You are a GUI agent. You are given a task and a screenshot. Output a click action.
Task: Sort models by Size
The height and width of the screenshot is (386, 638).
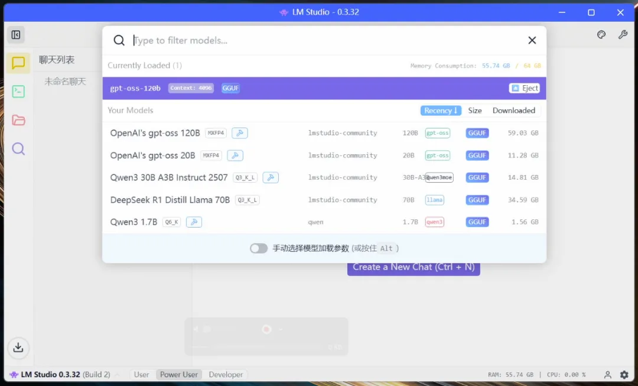click(x=475, y=111)
